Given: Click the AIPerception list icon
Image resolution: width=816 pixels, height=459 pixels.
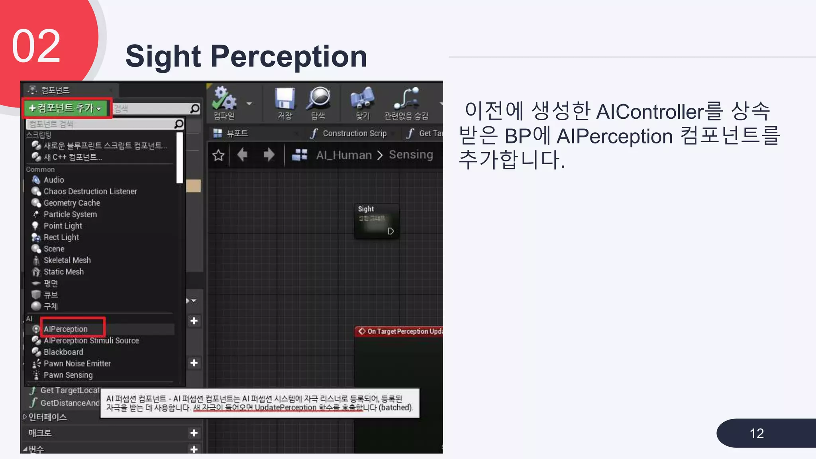Looking at the screenshot, I should [x=36, y=329].
